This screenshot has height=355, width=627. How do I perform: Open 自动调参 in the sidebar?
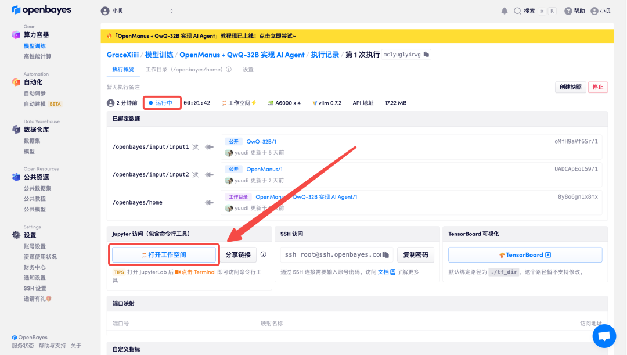pos(35,93)
